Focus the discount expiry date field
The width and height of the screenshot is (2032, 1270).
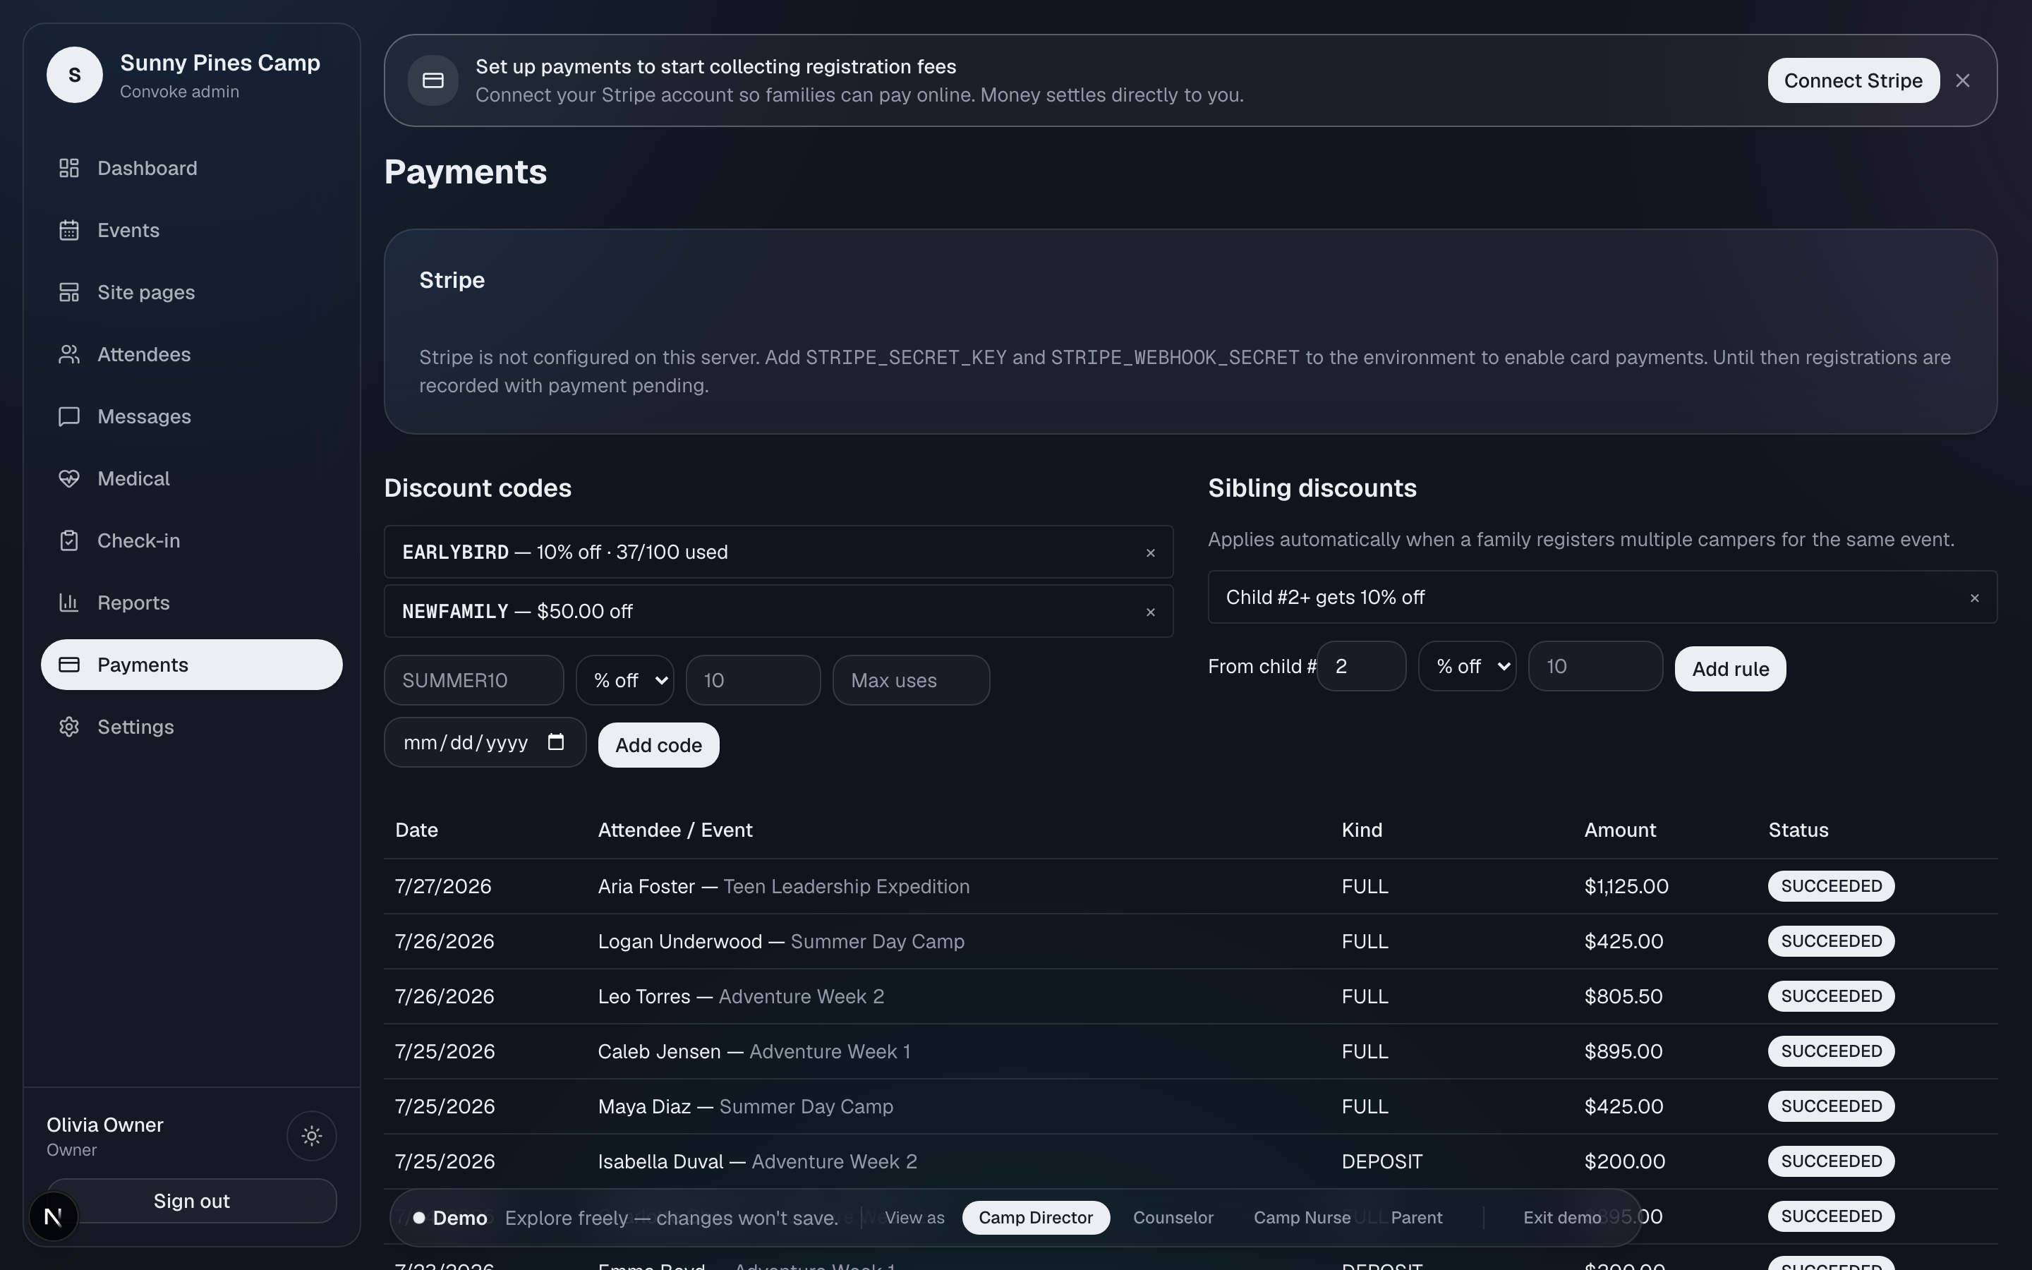tap(485, 742)
